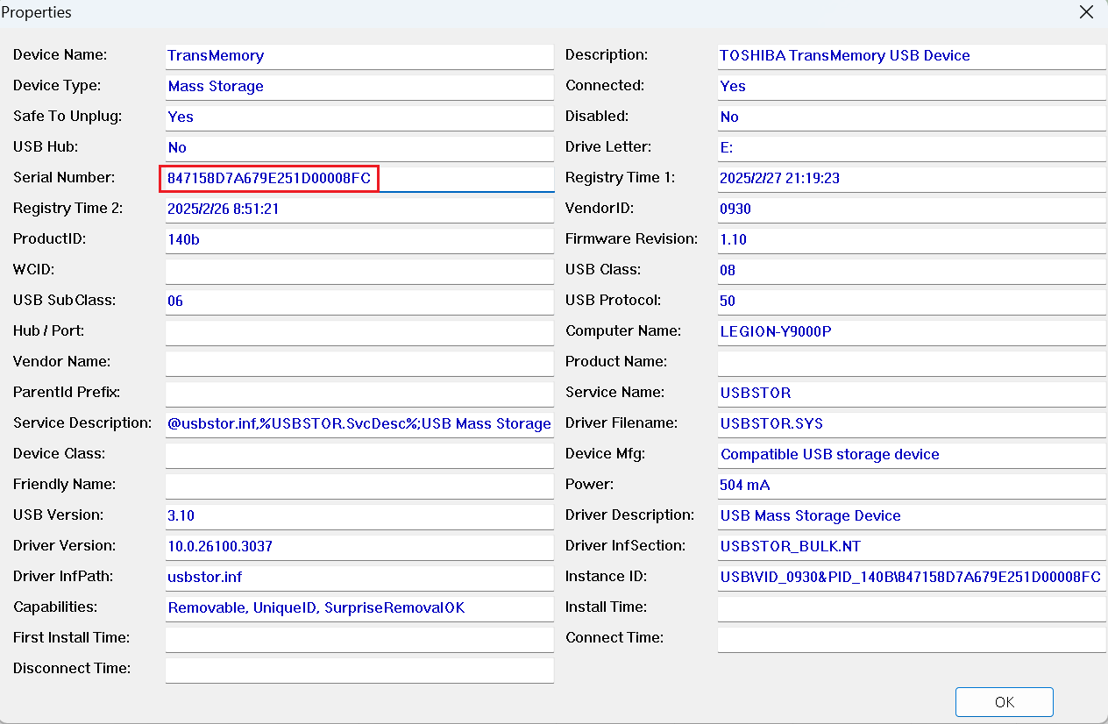Viewport: 1108px width, 724px height.
Task: Click the Instance ID field
Action: [x=911, y=578]
